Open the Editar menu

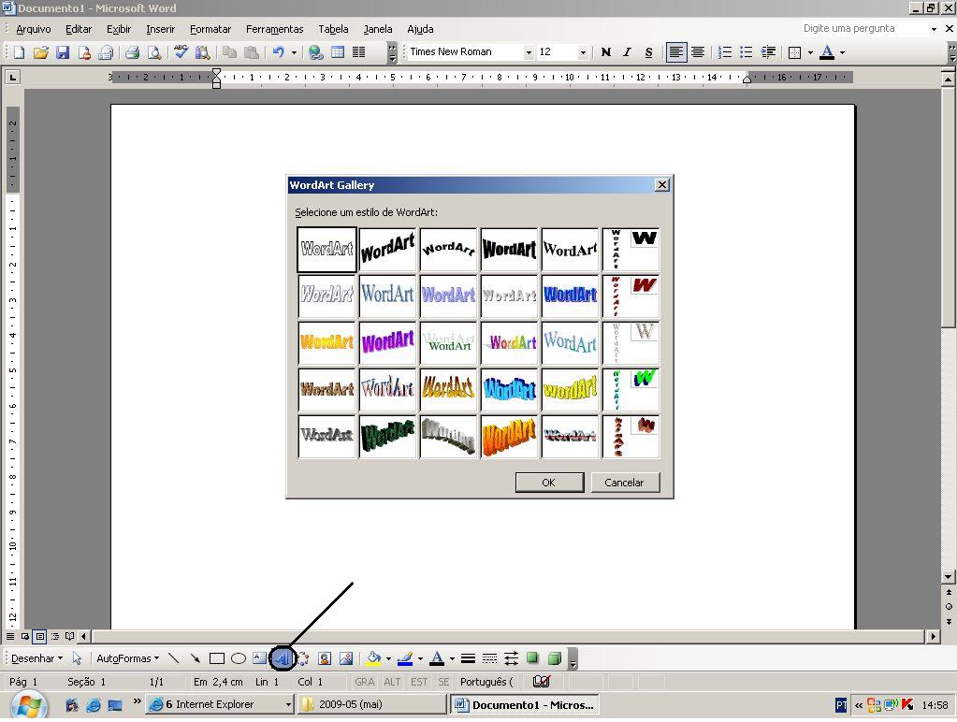(x=79, y=29)
